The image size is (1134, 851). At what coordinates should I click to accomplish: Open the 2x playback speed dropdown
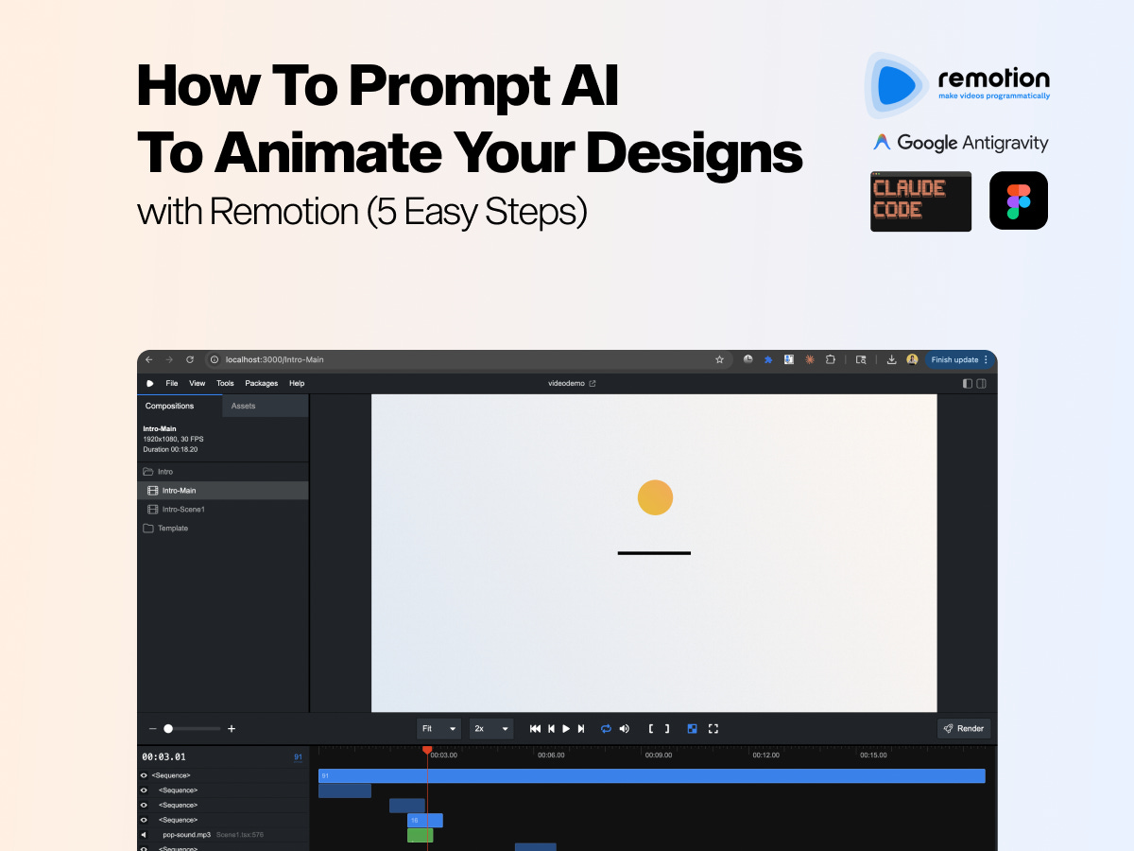[490, 728]
